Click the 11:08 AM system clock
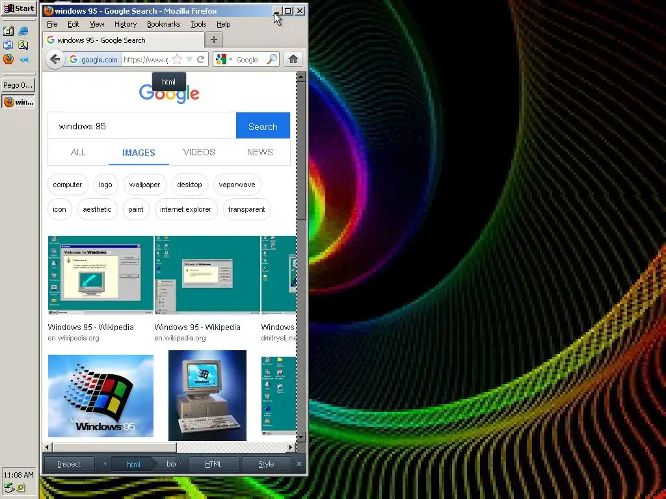 [18, 475]
